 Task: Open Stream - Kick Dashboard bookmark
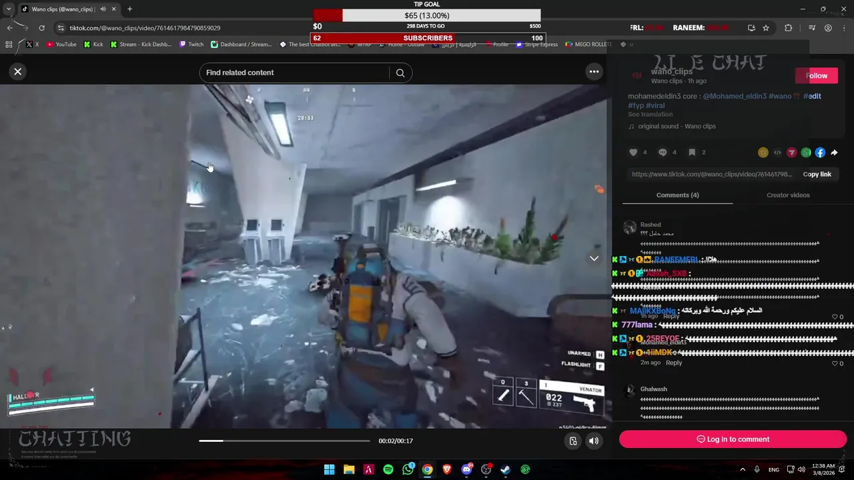click(x=141, y=45)
